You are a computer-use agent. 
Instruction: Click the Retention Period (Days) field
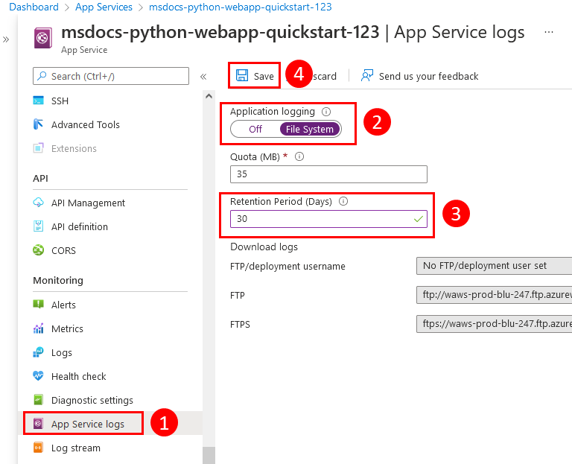tap(328, 218)
